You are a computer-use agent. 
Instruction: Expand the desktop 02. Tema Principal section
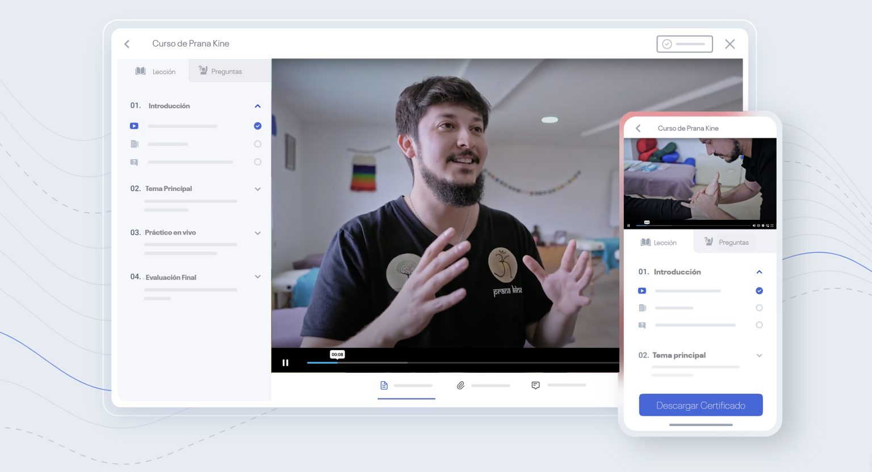point(258,189)
